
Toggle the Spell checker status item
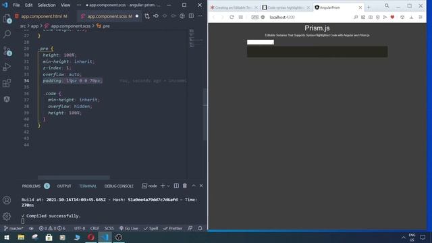151,228
